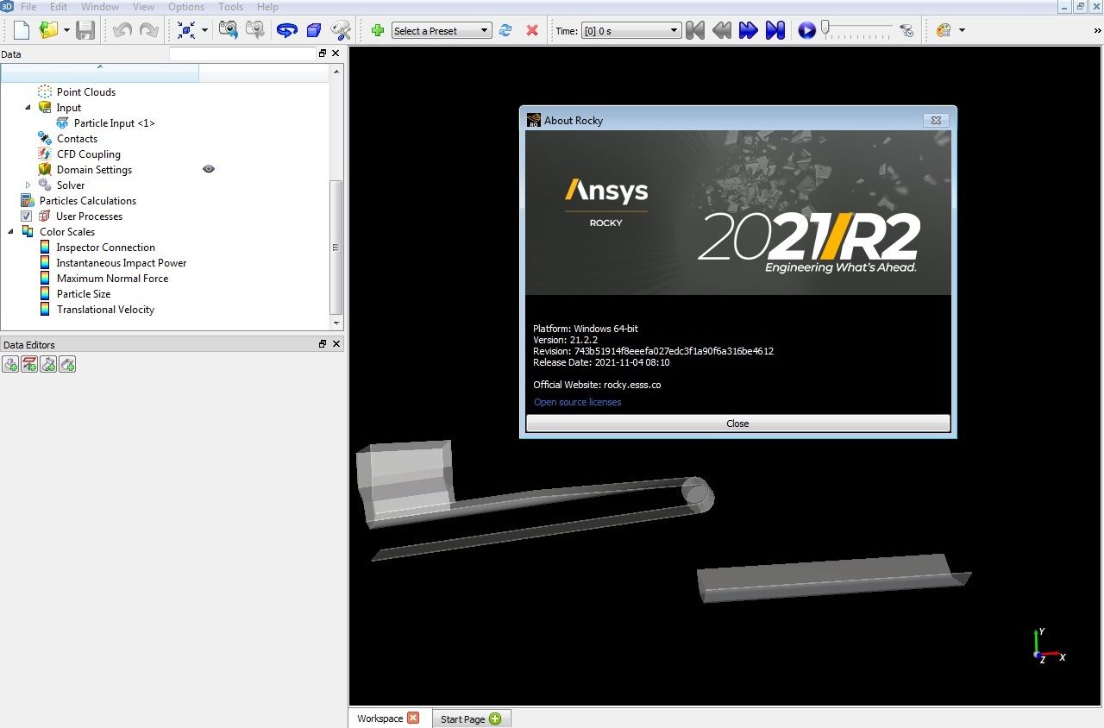The width and height of the screenshot is (1104, 728).
Task: Click the Create New Project document icon
Action: [x=19, y=29]
